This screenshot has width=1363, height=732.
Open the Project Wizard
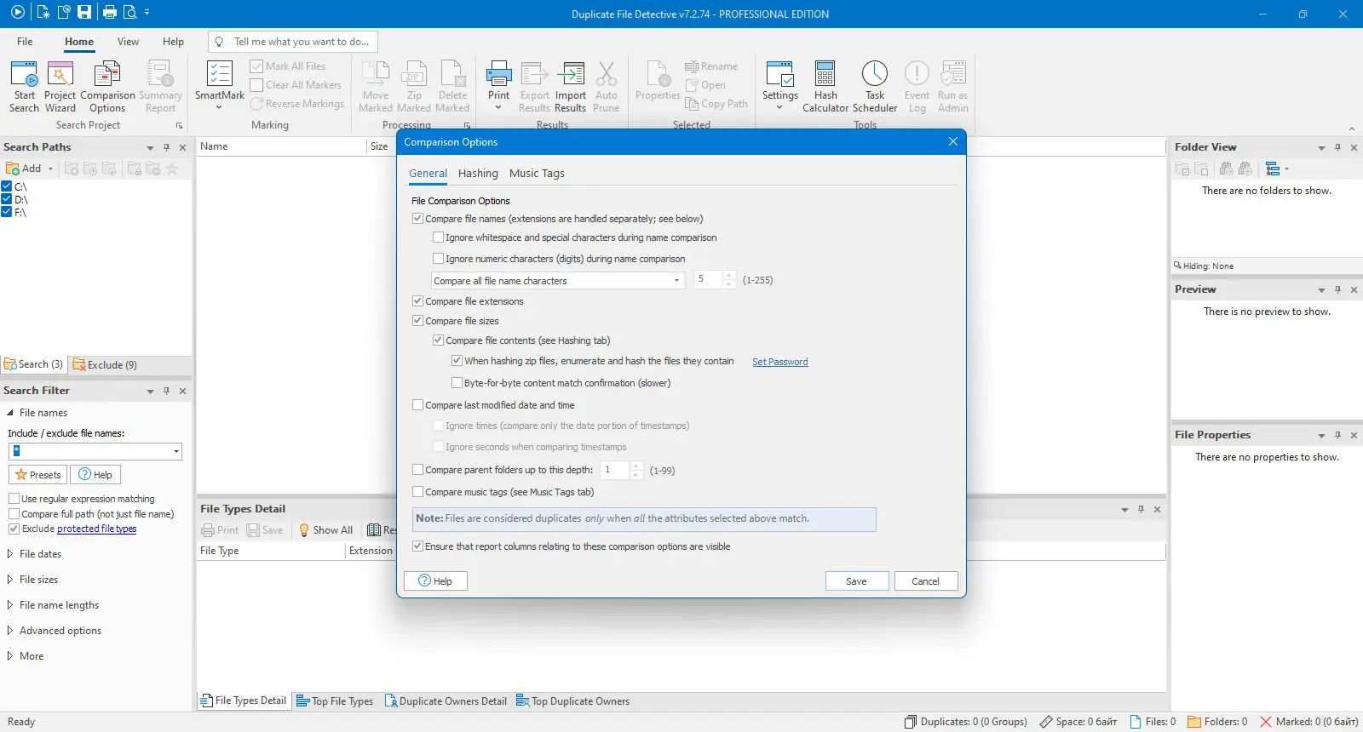[60, 86]
